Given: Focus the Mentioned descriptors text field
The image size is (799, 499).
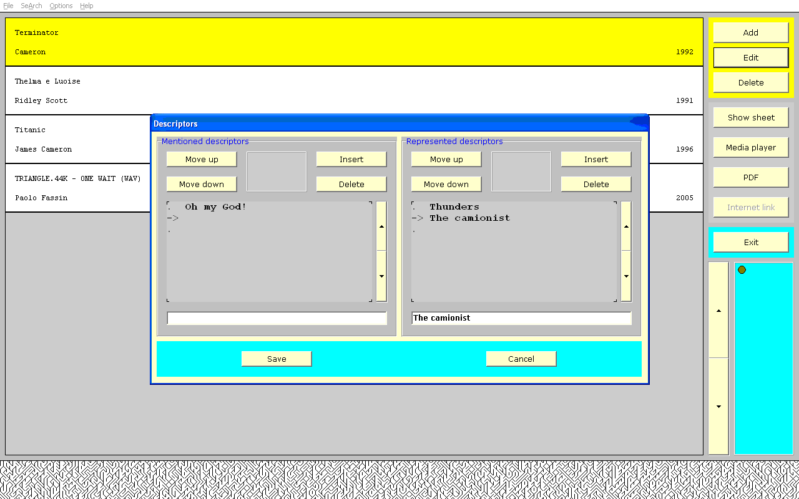Looking at the screenshot, I should (x=277, y=318).
